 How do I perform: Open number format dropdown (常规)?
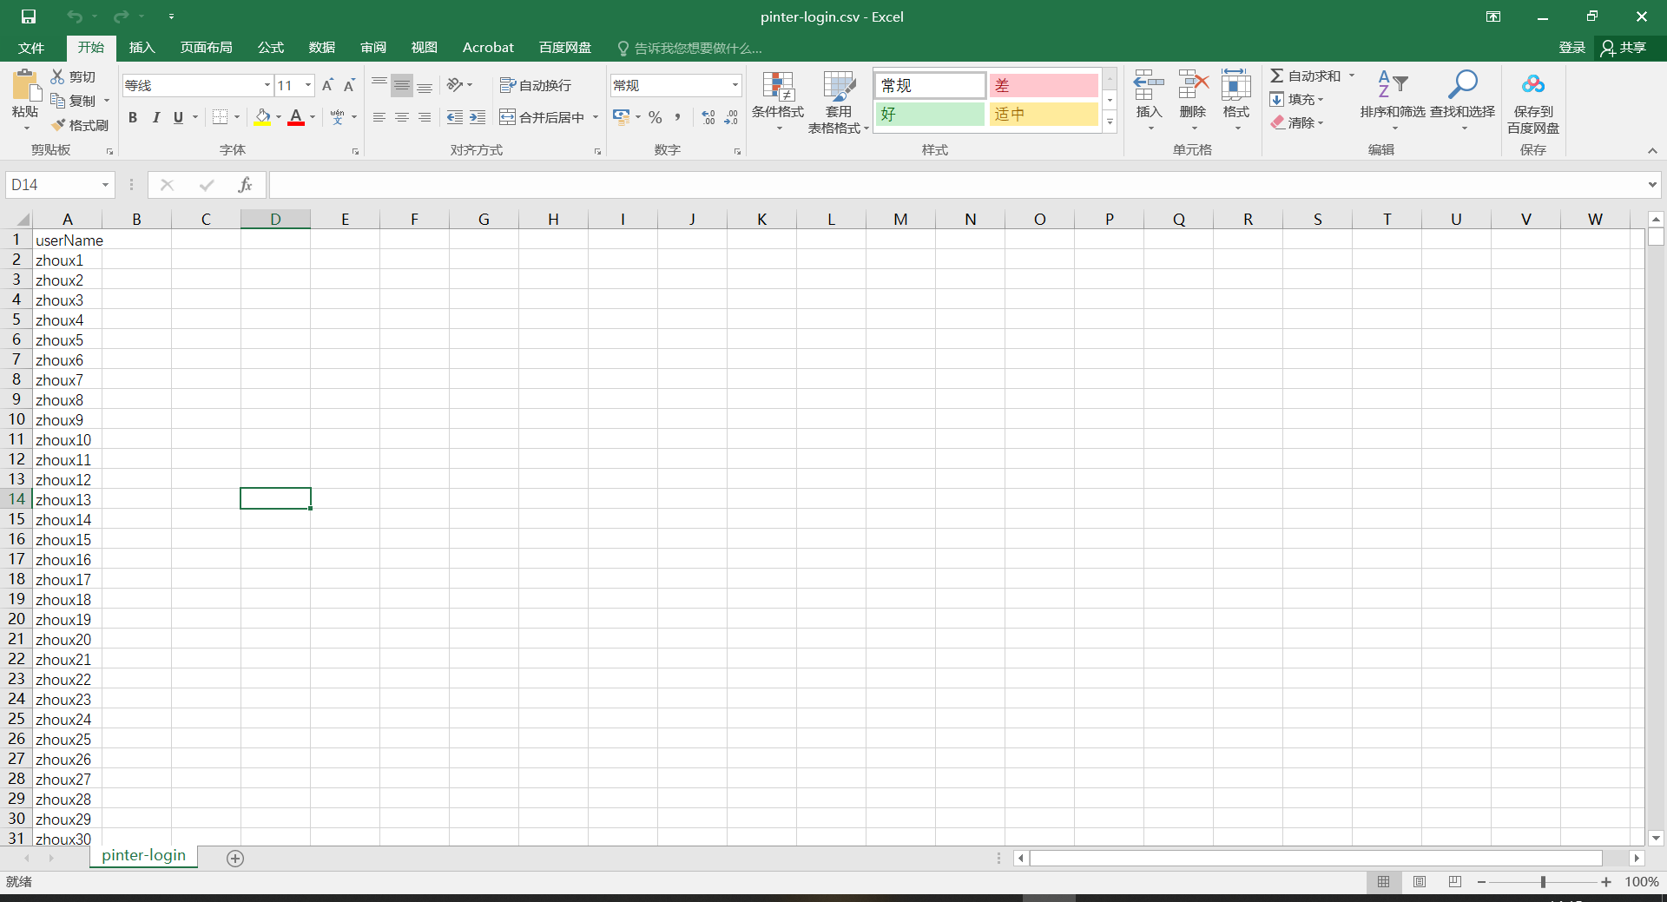pyautogui.click(x=735, y=85)
